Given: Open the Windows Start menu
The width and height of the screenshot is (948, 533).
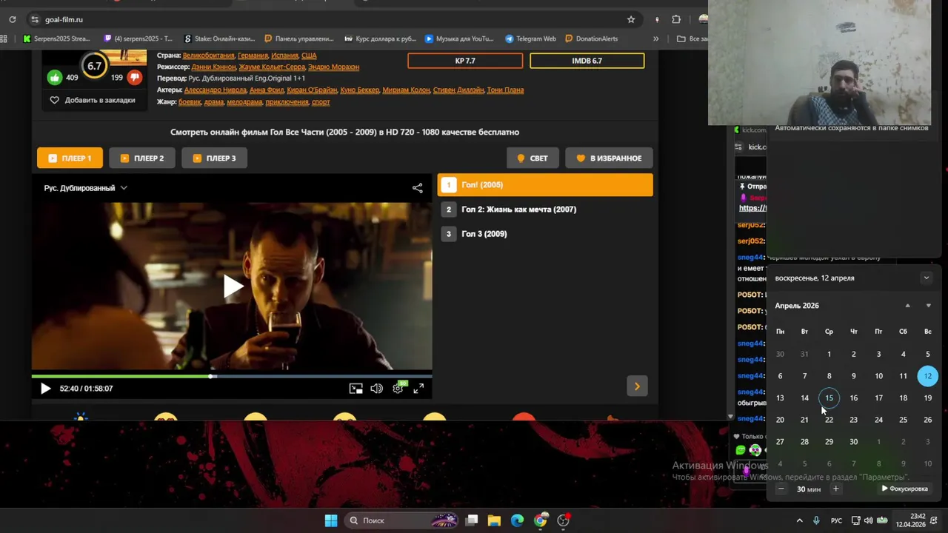Looking at the screenshot, I should [331, 520].
